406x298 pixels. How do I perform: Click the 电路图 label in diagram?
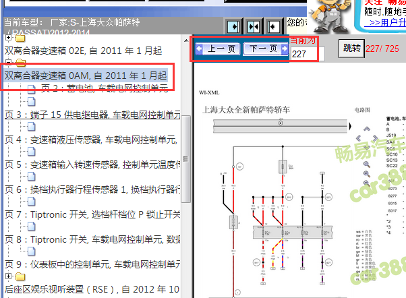(362, 110)
